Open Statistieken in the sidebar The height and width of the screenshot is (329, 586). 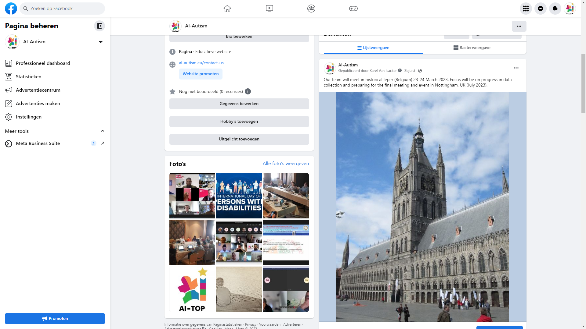pyautogui.click(x=28, y=77)
